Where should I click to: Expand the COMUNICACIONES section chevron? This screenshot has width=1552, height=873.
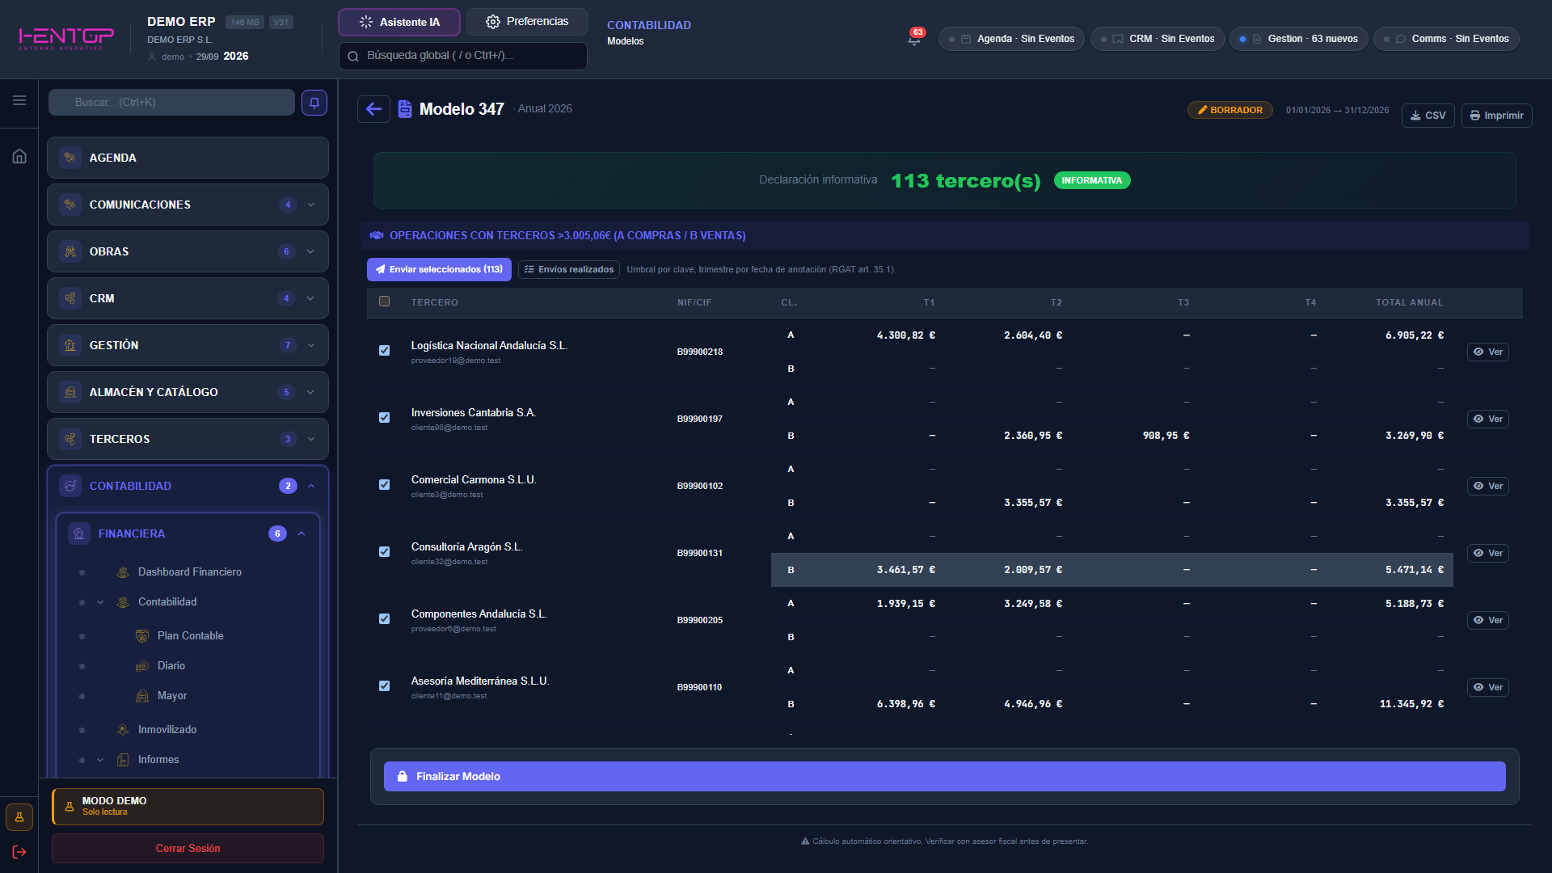pos(311,205)
